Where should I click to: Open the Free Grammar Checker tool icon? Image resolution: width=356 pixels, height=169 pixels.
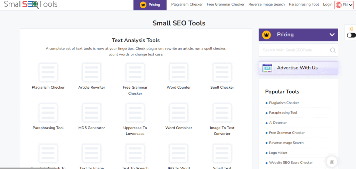(135, 72)
